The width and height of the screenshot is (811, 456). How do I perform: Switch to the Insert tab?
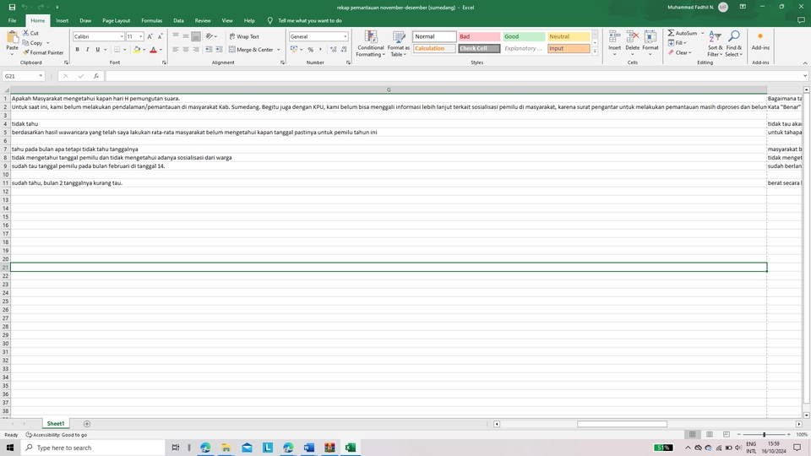[x=62, y=20]
